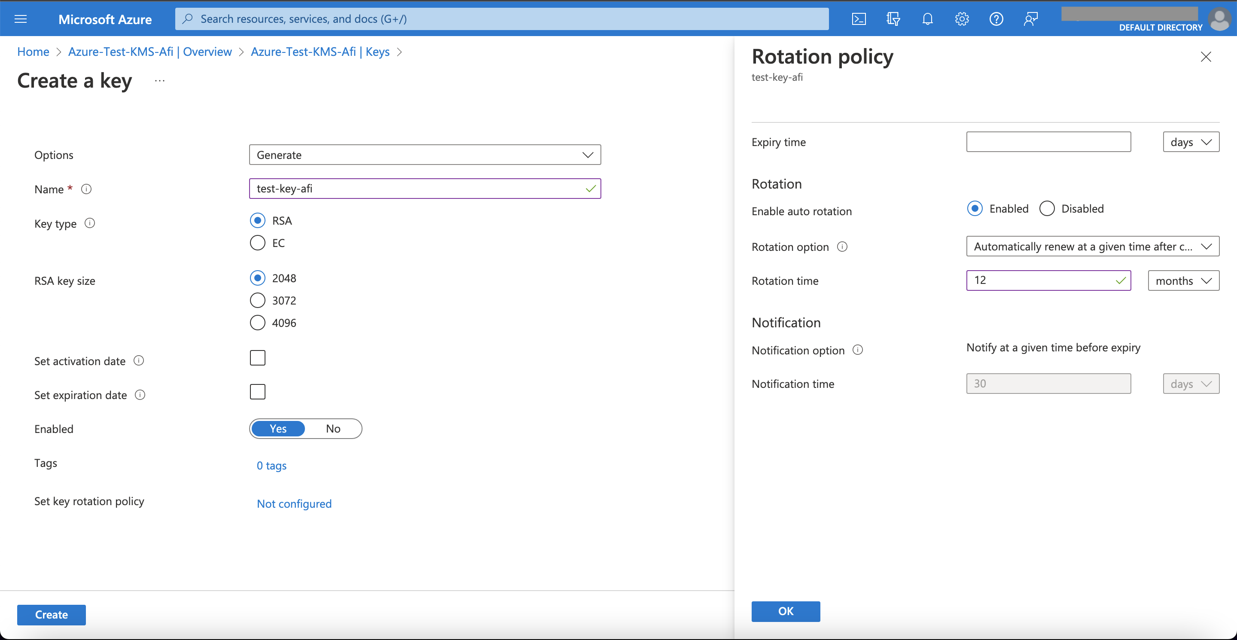
Task: Set Enabled toggle to No
Action: pyautogui.click(x=333, y=429)
